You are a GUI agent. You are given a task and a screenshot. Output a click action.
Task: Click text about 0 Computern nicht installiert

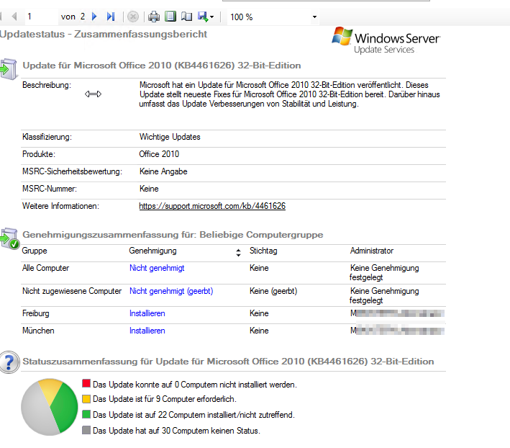(195, 385)
